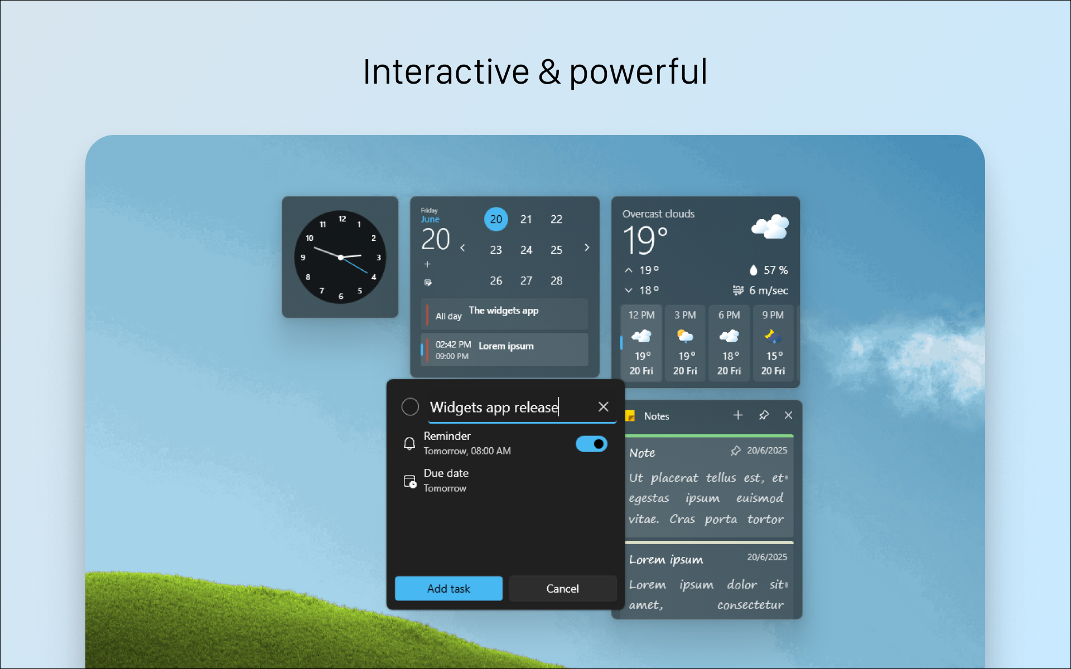Create a new note with the plus icon

click(738, 415)
